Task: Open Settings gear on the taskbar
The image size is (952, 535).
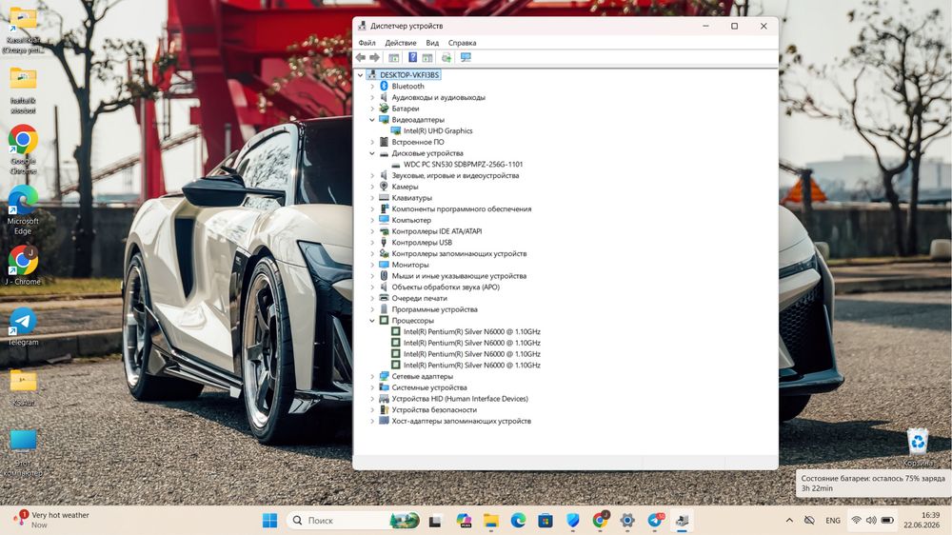Action: pyautogui.click(x=627, y=521)
